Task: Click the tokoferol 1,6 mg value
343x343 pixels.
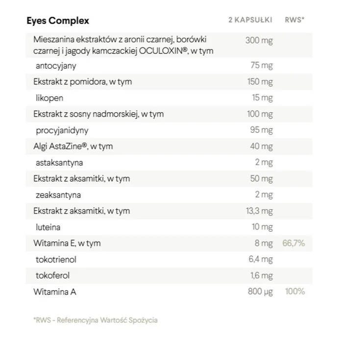Action: (x=261, y=275)
